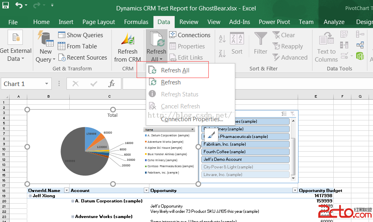Switch to the Home ribbon tab

click(41, 22)
